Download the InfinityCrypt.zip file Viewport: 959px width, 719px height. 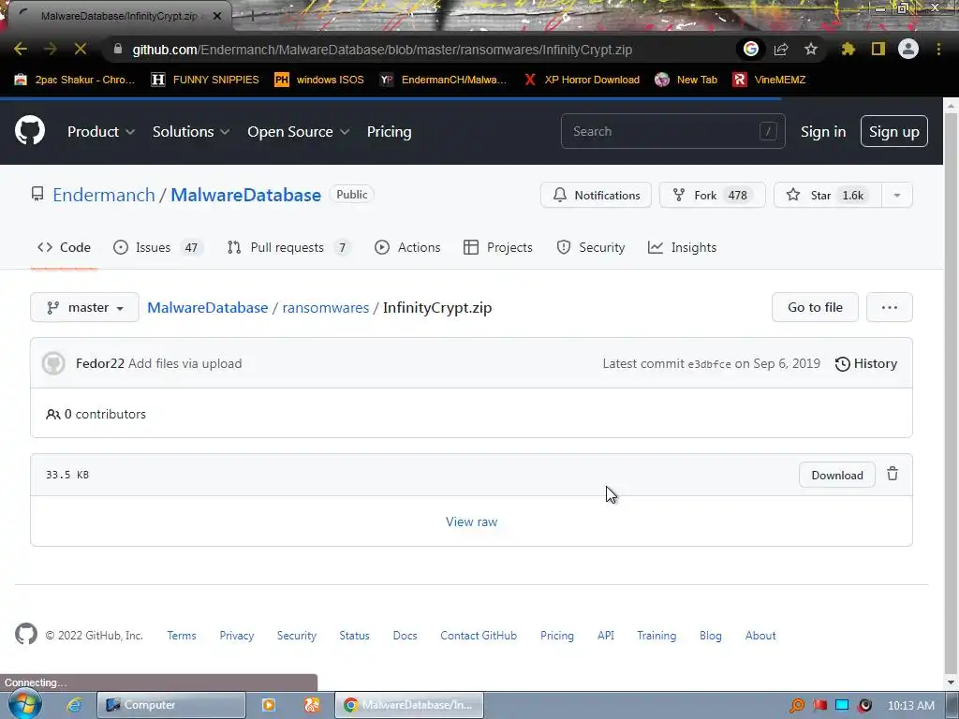coord(836,475)
